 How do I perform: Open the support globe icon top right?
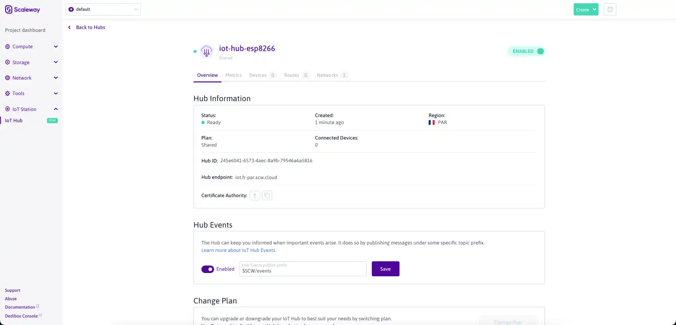pyautogui.click(x=610, y=9)
